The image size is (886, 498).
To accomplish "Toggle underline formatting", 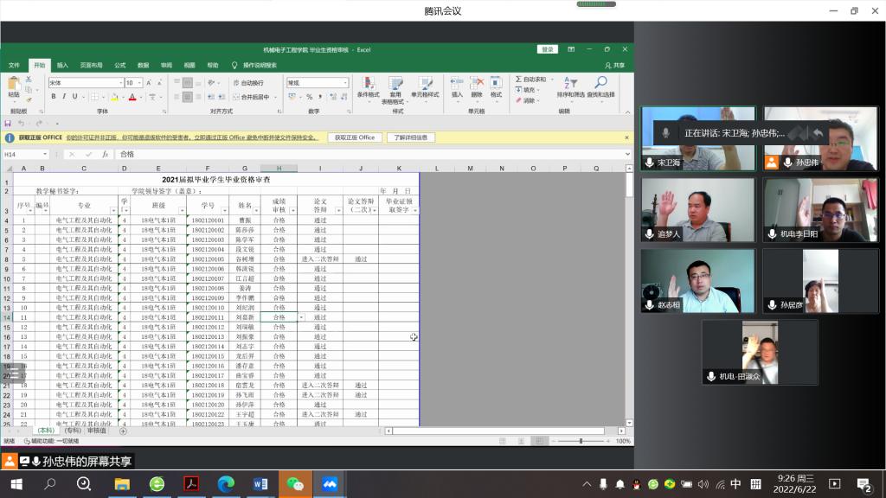I will 76,97.
